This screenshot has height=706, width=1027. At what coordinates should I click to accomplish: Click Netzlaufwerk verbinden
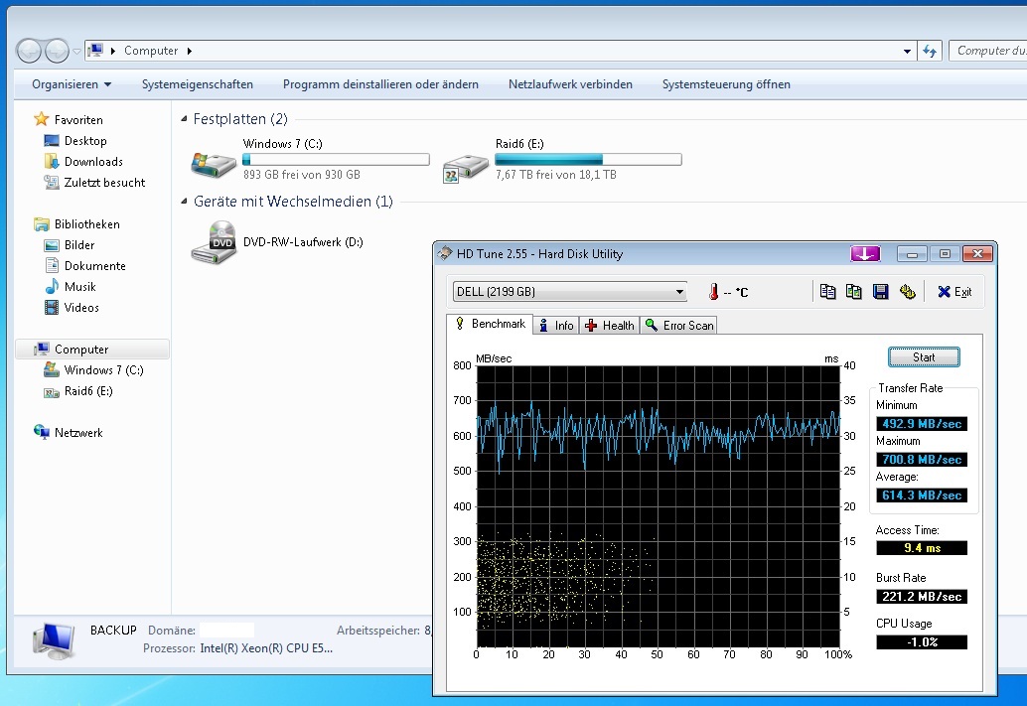(x=570, y=83)
